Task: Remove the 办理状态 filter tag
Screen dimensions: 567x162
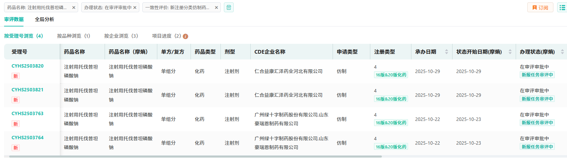Action: [135, 7]
